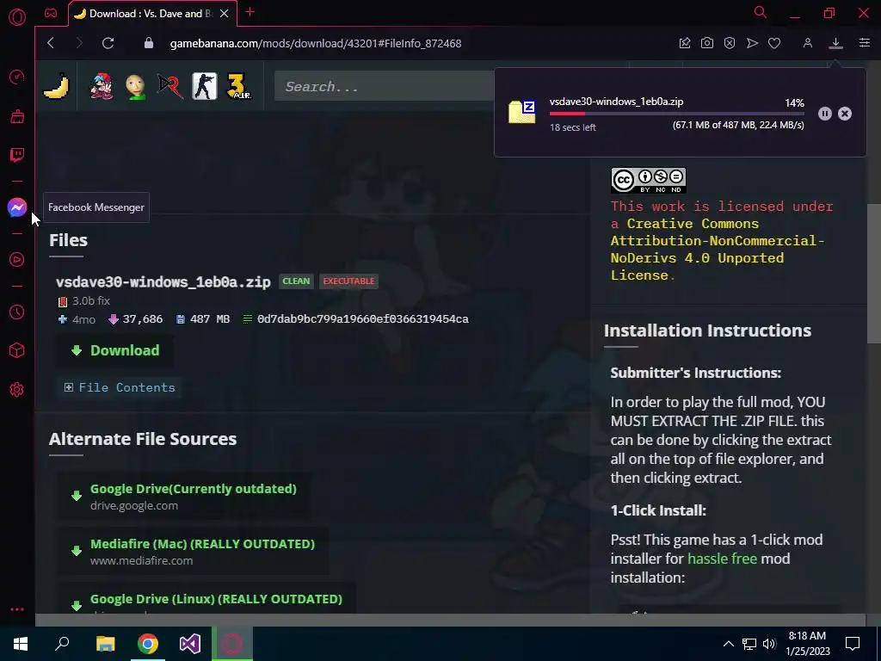Open the Counter-Strike game icon
Image resolution: width=881 pixels, height=661 pixels.
205,87
